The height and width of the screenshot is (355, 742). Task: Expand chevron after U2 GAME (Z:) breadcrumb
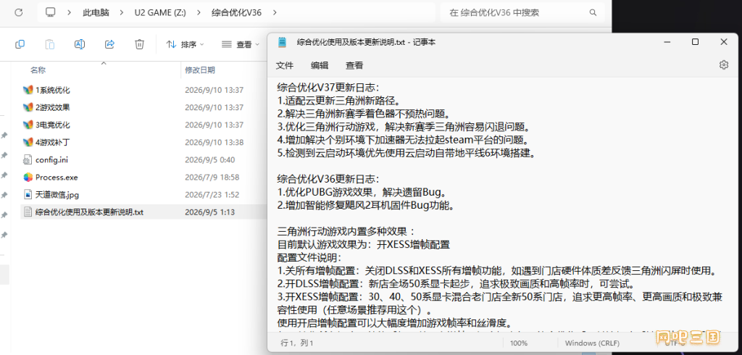(x=199, y=13)
